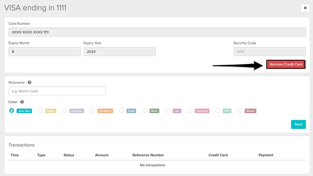313x176 pixels.
Task: Click the Save button
Action: coord(298,124)
